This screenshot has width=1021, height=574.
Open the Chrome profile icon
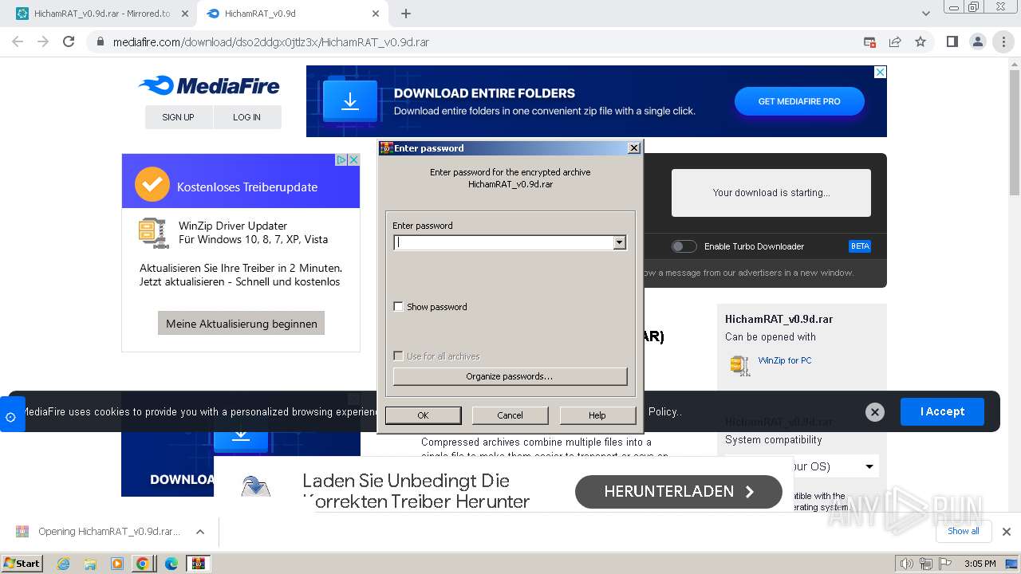[x=978, y=42]
